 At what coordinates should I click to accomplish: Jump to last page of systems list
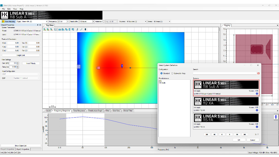point(245,134)
